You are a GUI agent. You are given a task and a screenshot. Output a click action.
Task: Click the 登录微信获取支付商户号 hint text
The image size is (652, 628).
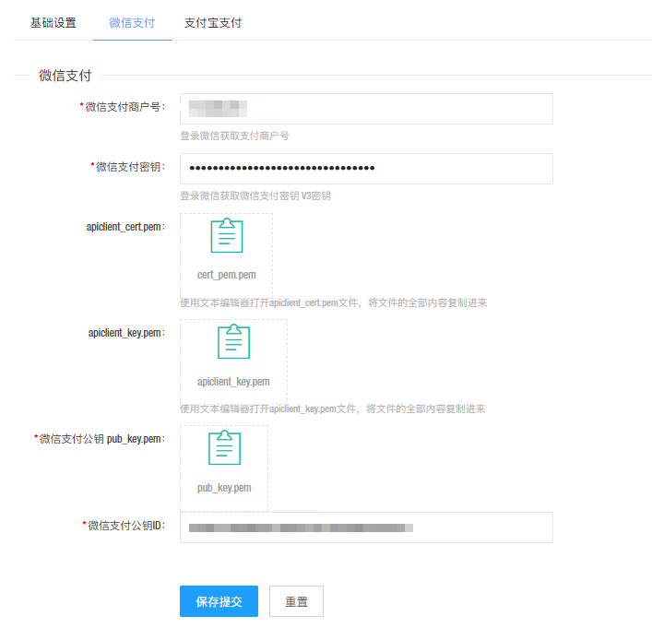point(234,136)
